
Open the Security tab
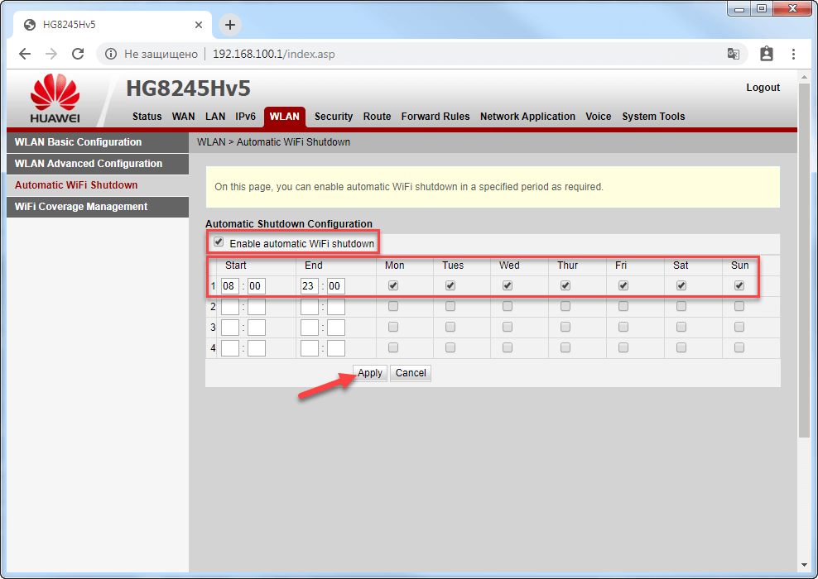coord(334,117)
